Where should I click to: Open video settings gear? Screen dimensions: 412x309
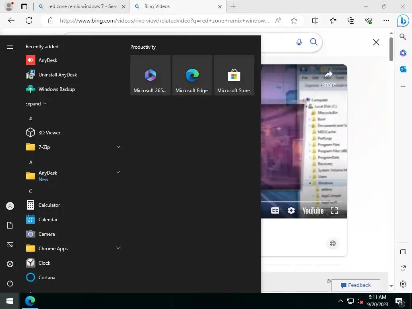291,210
